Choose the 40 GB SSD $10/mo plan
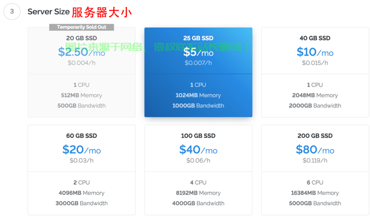The width and height of the screenshot is (370, 216). 315,52
